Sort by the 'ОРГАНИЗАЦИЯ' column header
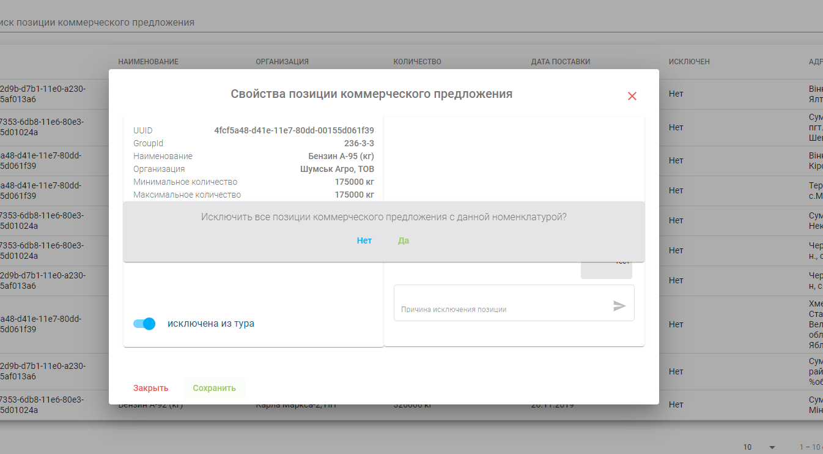 [x=282, y=62]
